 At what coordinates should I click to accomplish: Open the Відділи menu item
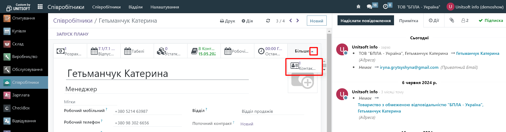[x=135, y=7]
